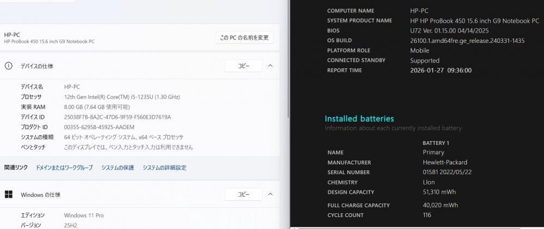
Task: Open the ドメインまたはワークグループ link
Action: tap(64, 168)
